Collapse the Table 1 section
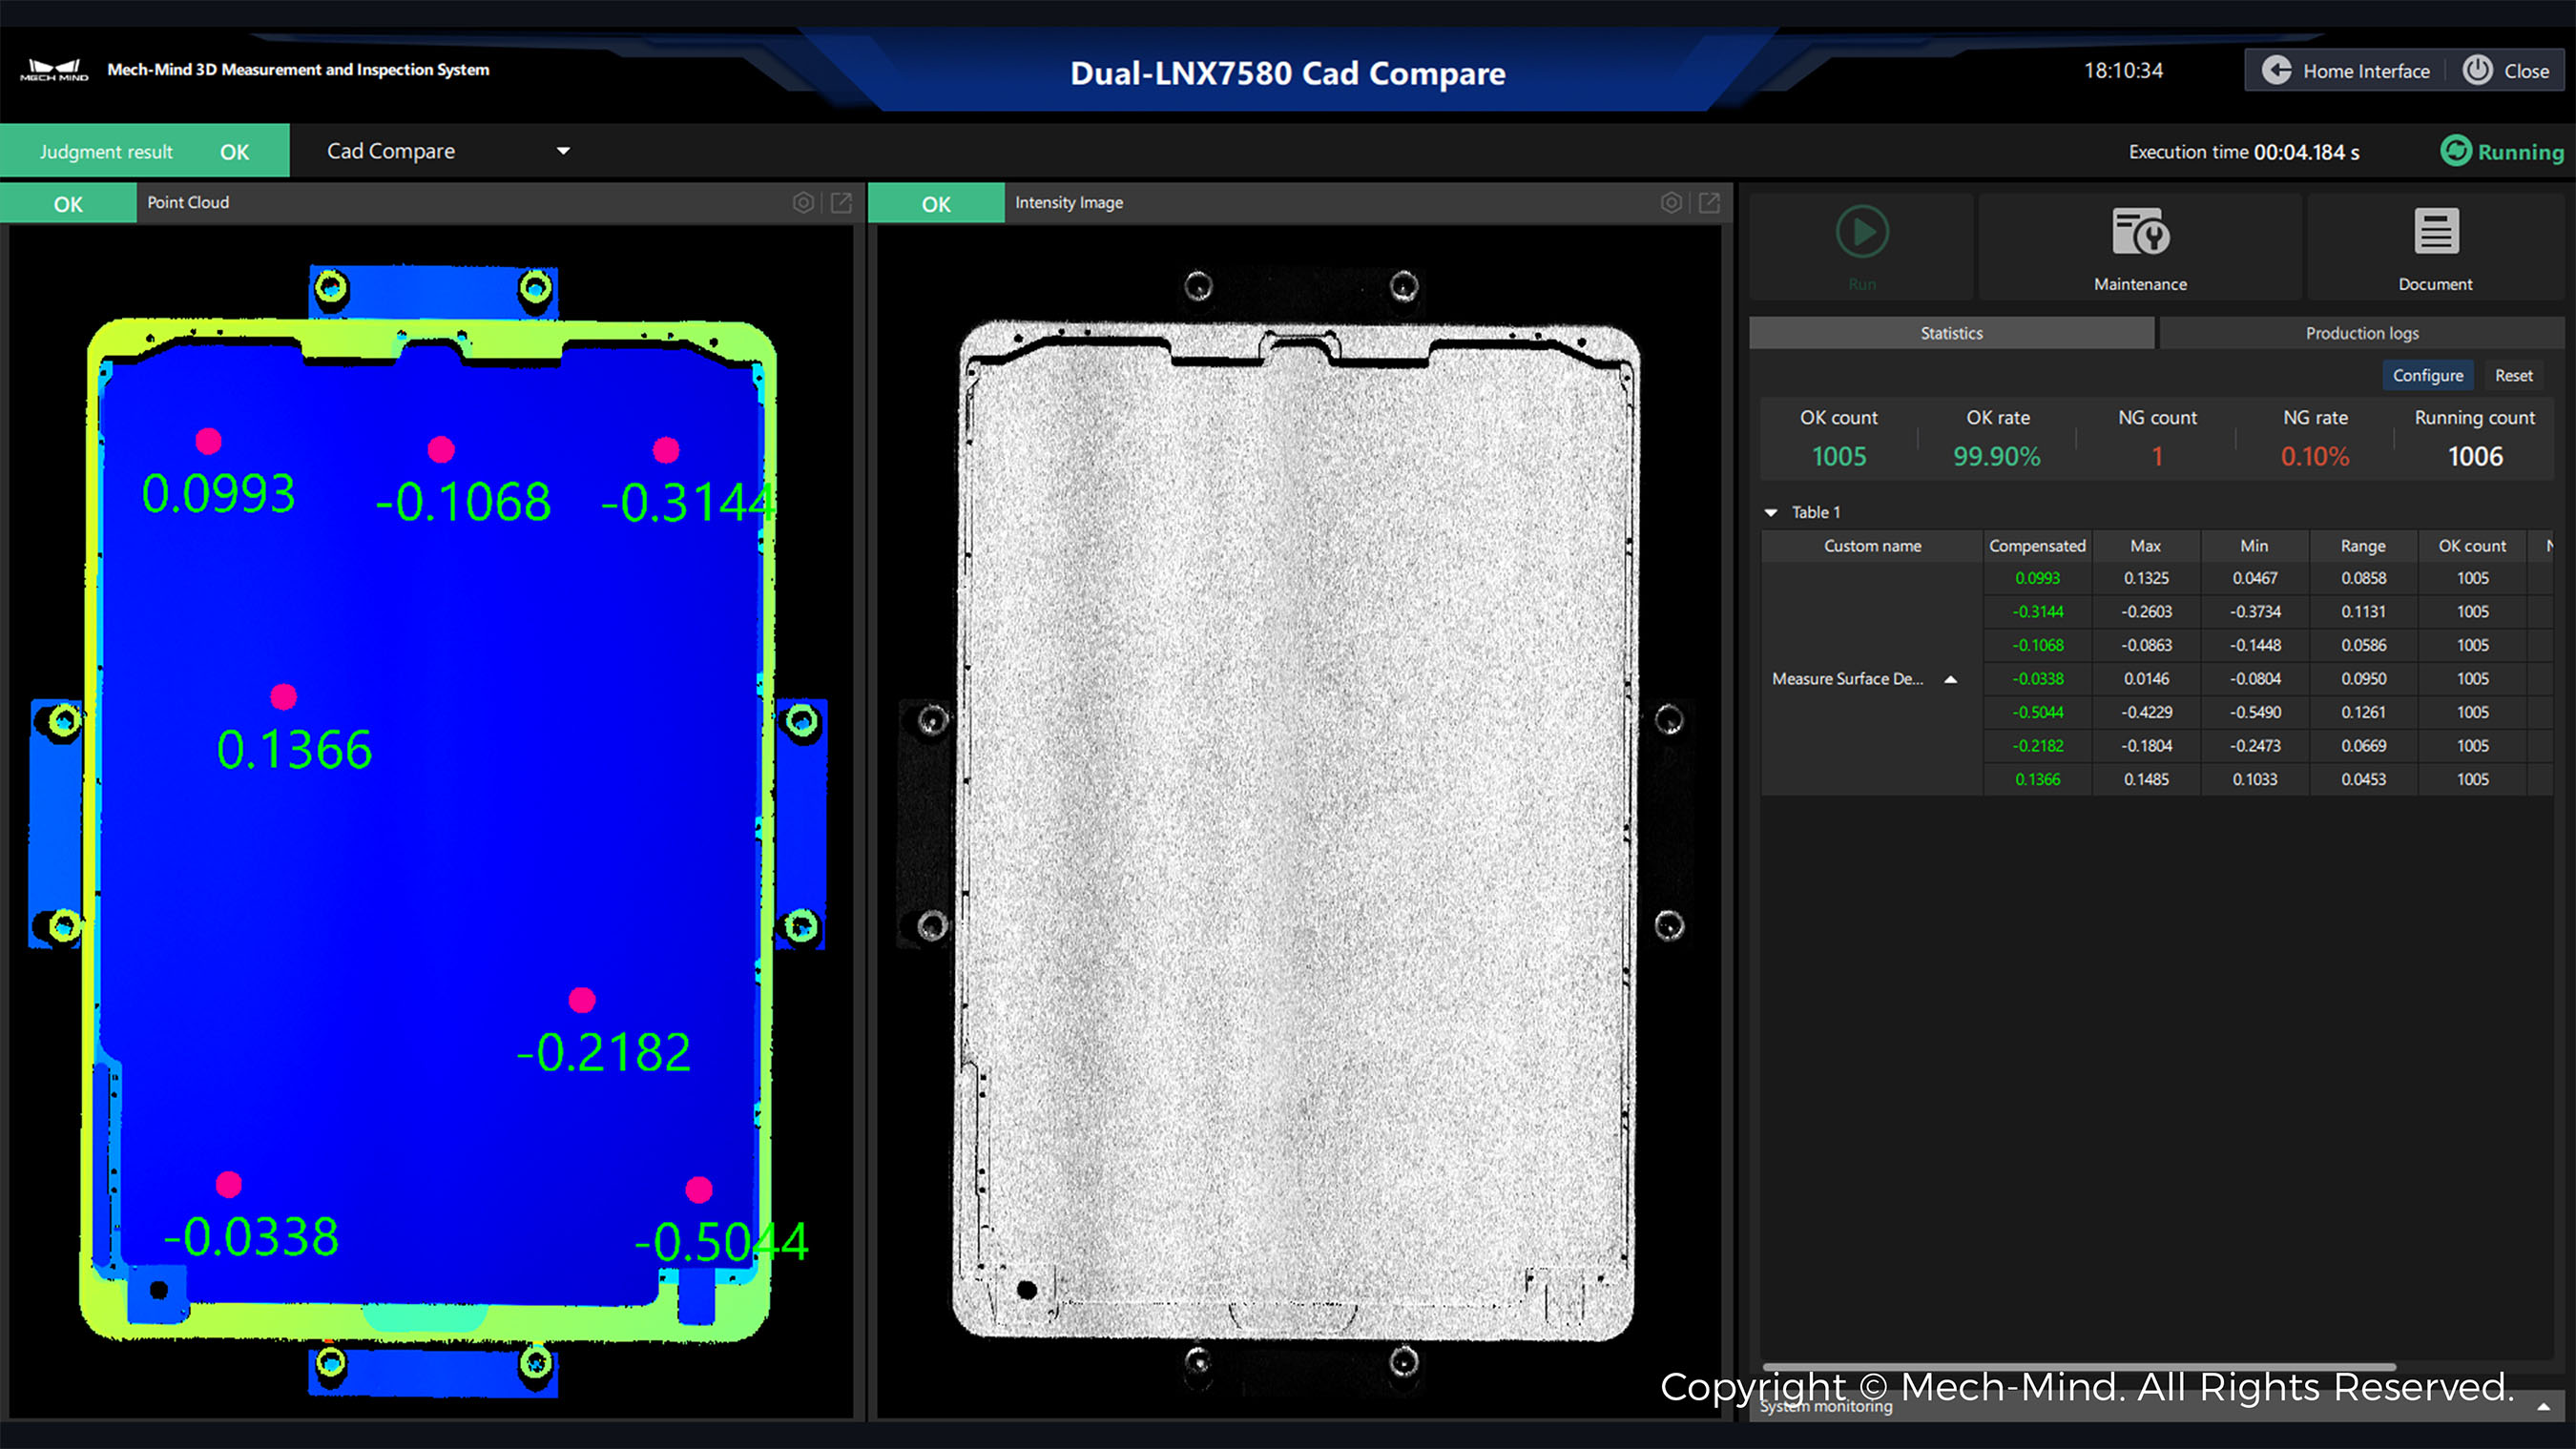This screenshot has width=2576, height=1449. click(x=1771, y=513)
